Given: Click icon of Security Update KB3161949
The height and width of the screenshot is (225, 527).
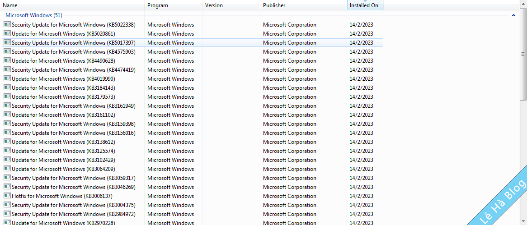Looking at the screenshot, I should click(x=7, y=106).
